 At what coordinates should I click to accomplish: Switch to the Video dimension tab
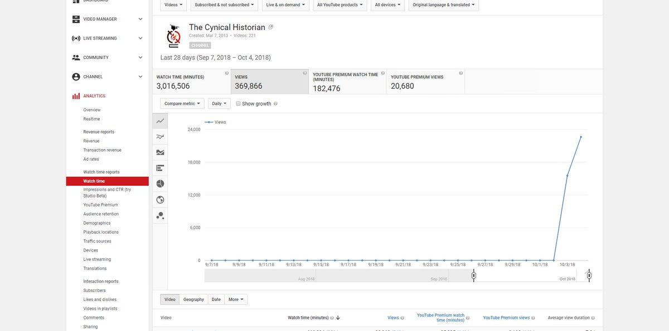coord(170,299)
